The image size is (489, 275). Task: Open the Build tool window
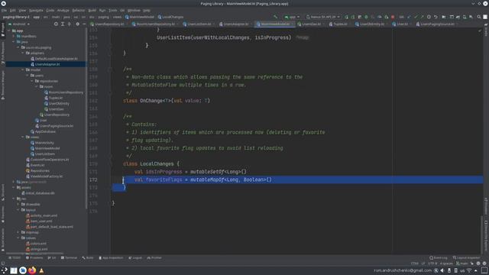88,258
